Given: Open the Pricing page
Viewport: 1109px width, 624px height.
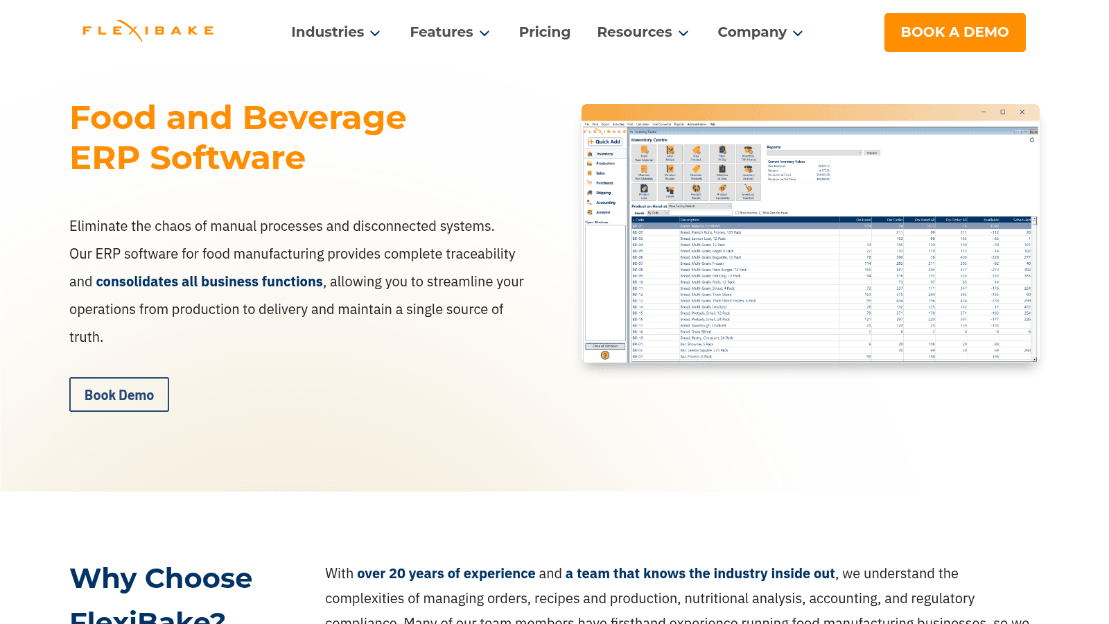Looking at the screenshot, I should click(545, 32).
